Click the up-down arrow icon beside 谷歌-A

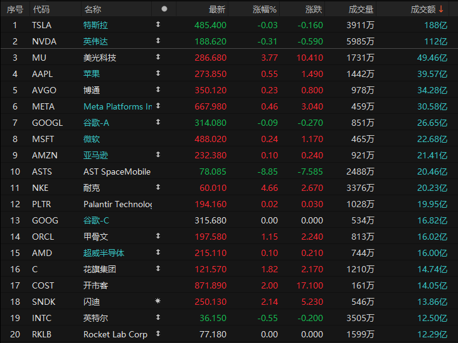[158, 122]
